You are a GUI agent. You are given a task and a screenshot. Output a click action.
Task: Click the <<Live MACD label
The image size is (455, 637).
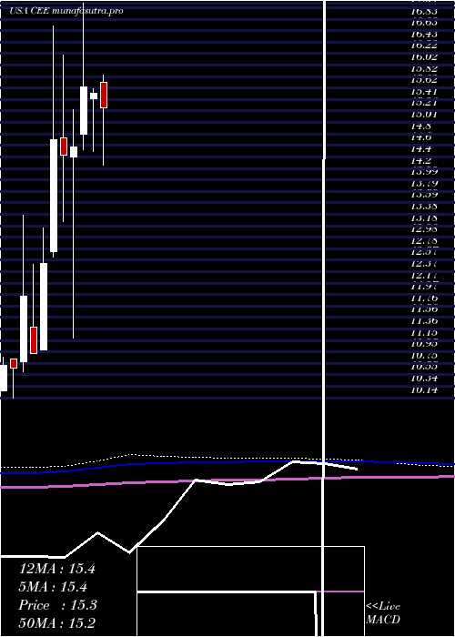tap(383, 612)
